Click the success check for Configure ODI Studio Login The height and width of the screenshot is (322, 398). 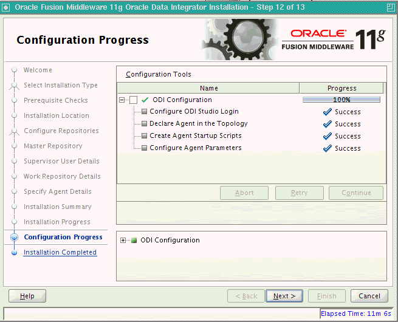328,112
